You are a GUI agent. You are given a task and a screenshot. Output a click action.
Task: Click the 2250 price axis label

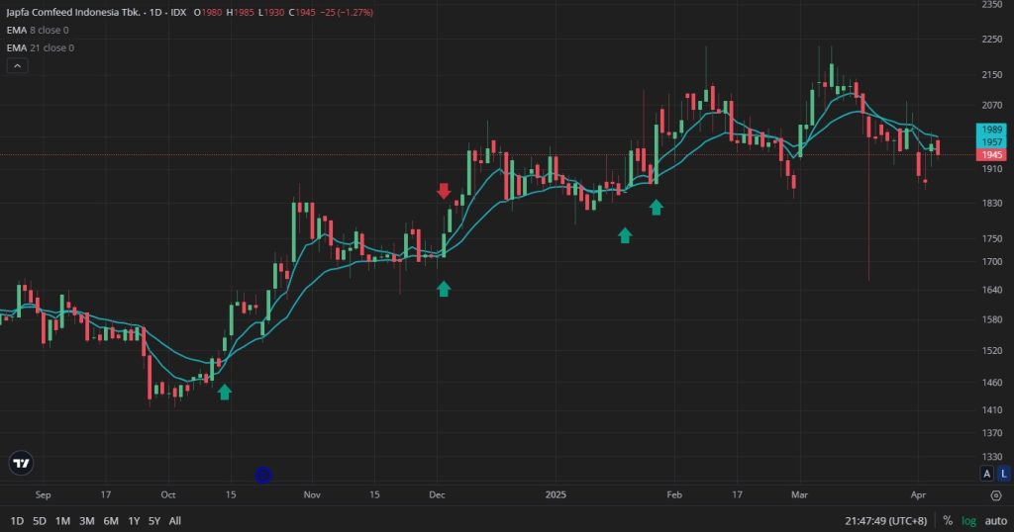coord(991,39)
